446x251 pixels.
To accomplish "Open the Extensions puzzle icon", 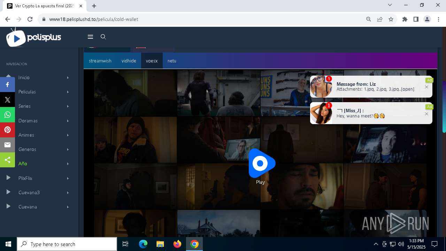I will tap(405, 19).
